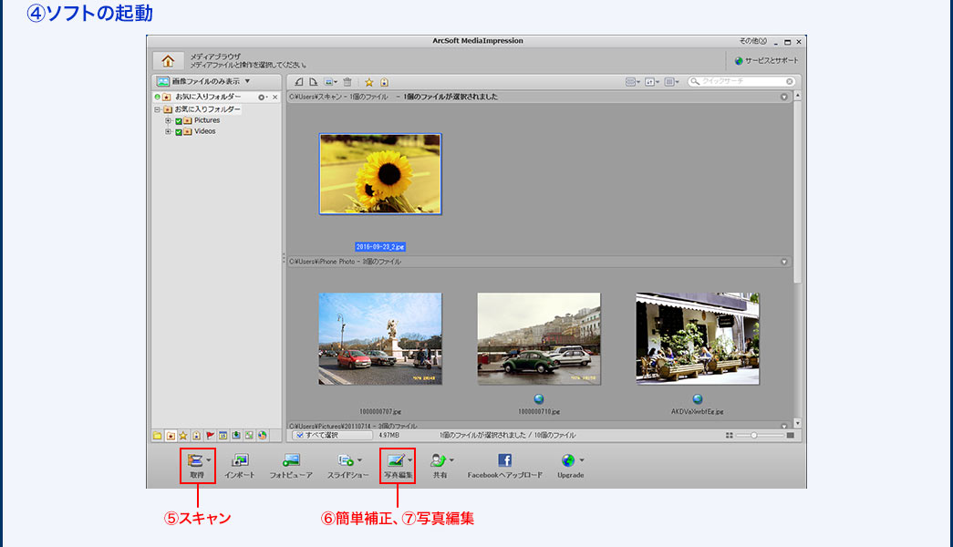953x547 pixels.
Task: Select the お気に入りフォルダー root tree item
Action: (207, 109)
